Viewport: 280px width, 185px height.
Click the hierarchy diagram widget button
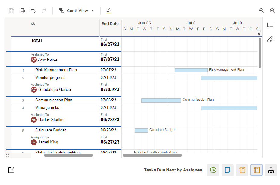click(x=271, y=170)
